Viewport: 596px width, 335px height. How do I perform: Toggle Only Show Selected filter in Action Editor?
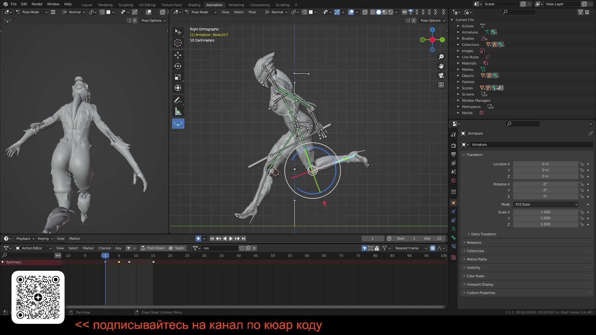[364, 248]
